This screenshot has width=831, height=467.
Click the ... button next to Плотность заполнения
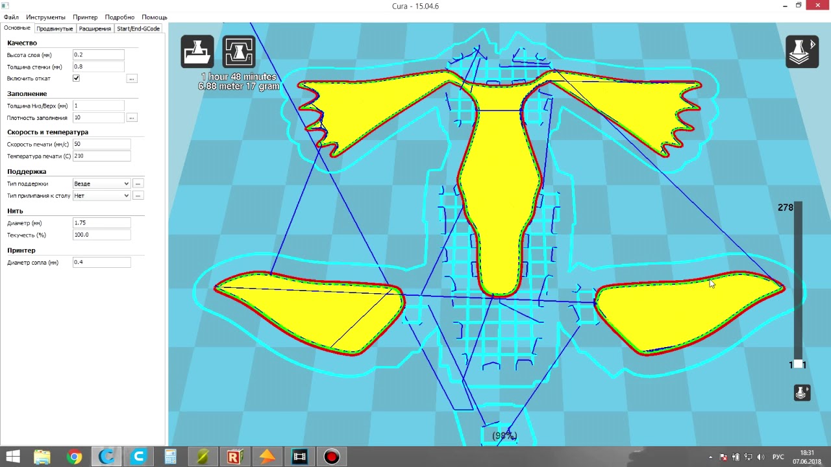click(132, 118)
